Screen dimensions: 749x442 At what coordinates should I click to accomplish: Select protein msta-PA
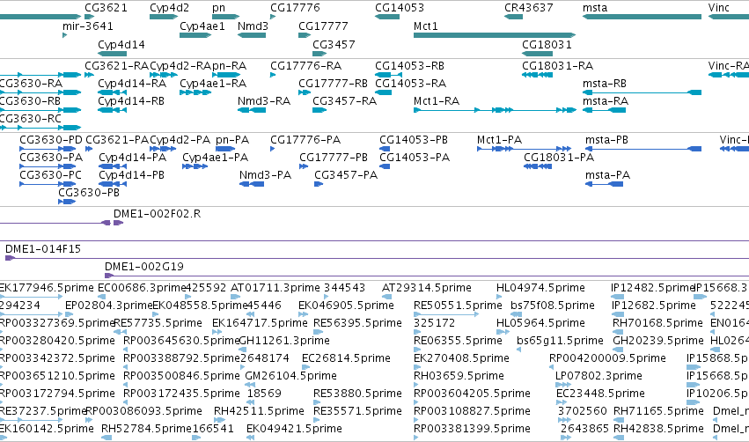(607, 175)
